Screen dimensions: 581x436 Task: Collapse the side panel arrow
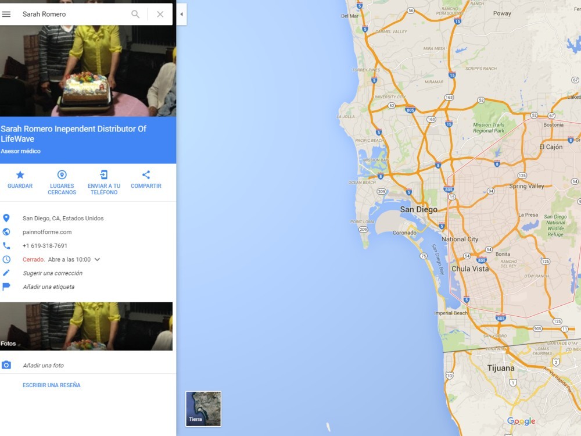(x=181, y=14)
